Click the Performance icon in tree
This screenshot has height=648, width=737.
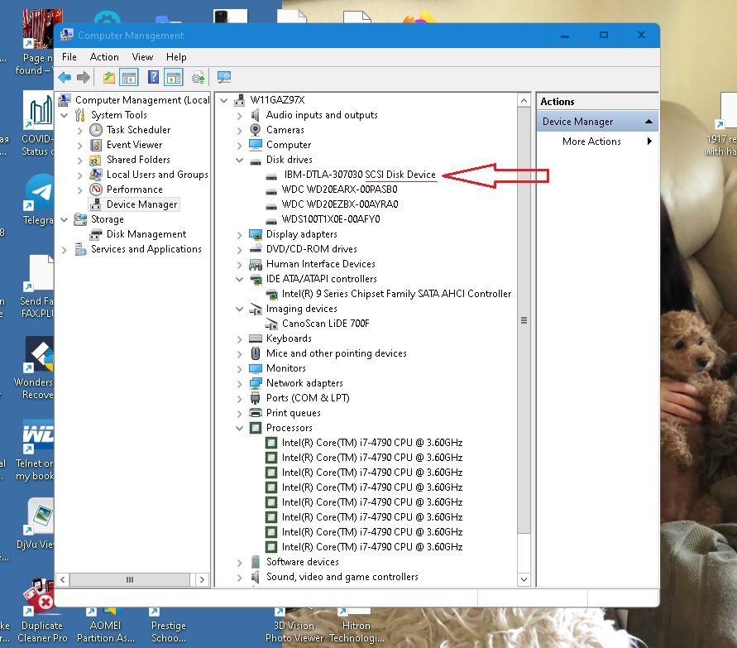tap(96, 190)
